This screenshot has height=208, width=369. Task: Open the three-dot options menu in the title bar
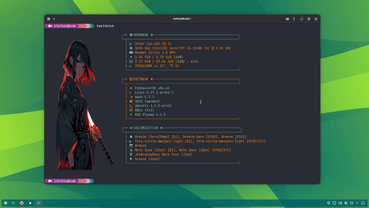tap(294, 18)
